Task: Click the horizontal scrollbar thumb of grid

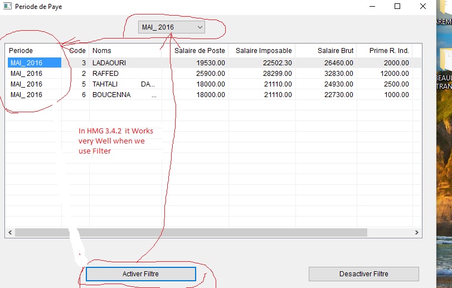Action: pos(191,233)
